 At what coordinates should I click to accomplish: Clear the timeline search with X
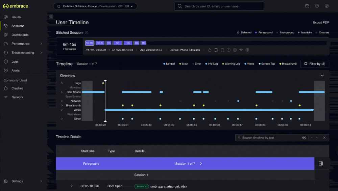(x=324, y=138)
